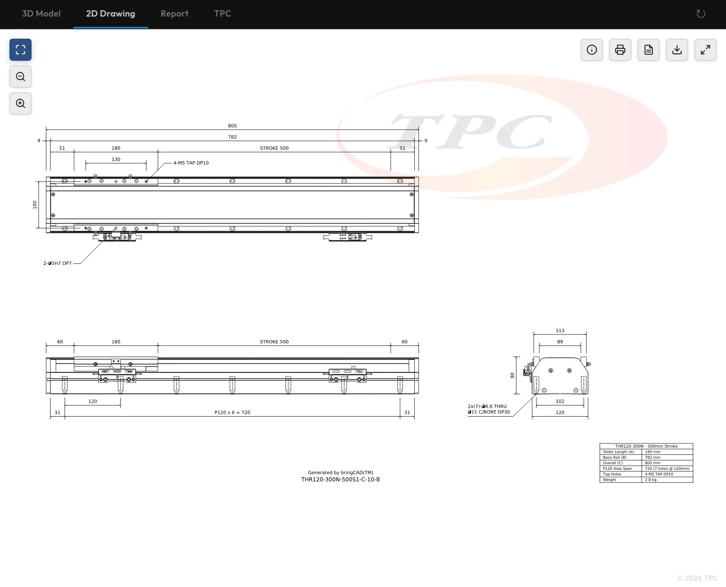Switch to the 3D Model tab
The width and height of the screenshot is (726, 587).
41,14
